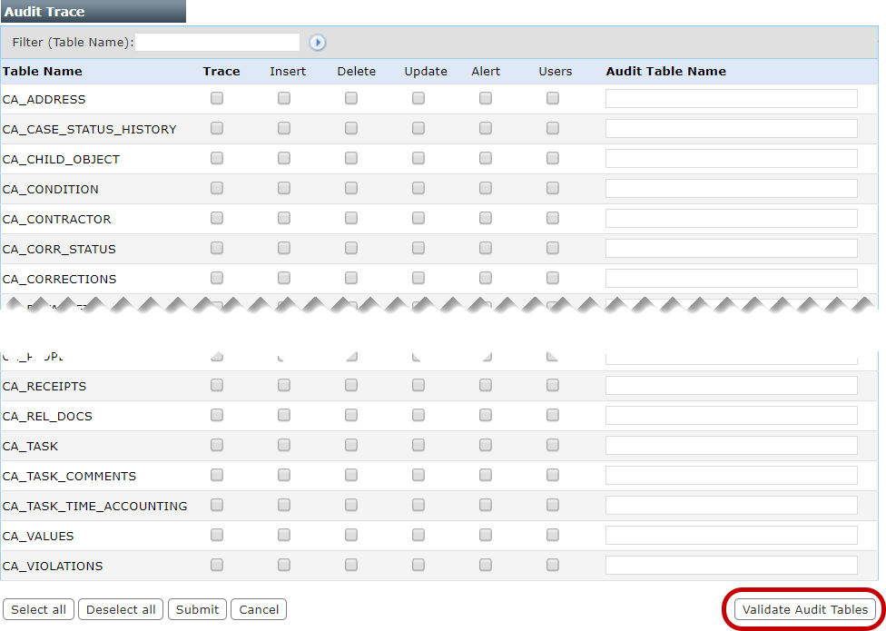The height and width of the screenshot is (631, 886).
Task: Click the Validate Audit Tables button
Action: 802,609
